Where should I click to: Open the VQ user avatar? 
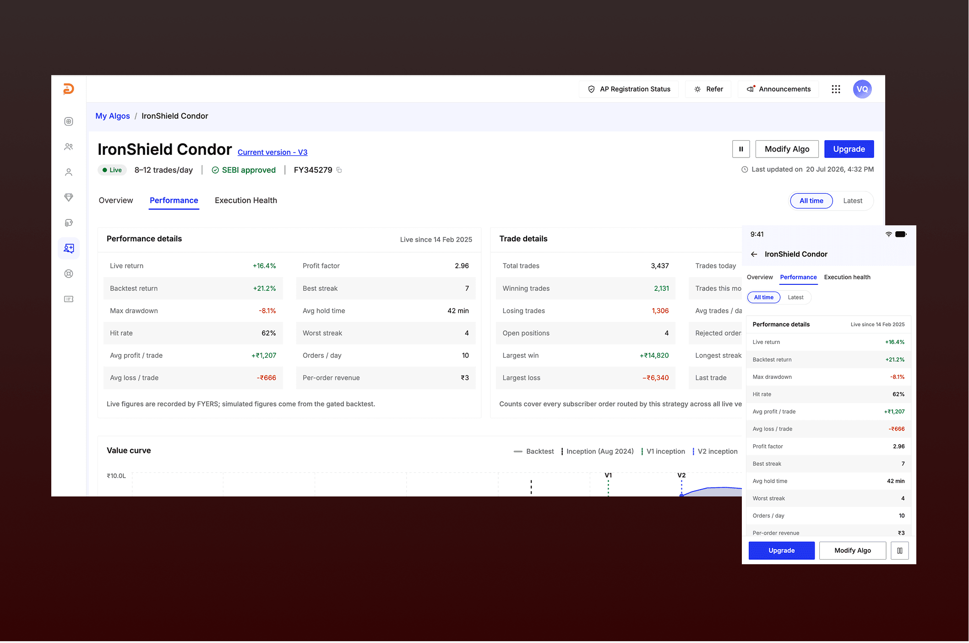coord(862,89)
